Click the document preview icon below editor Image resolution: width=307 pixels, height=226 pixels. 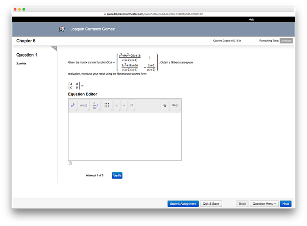70,163
